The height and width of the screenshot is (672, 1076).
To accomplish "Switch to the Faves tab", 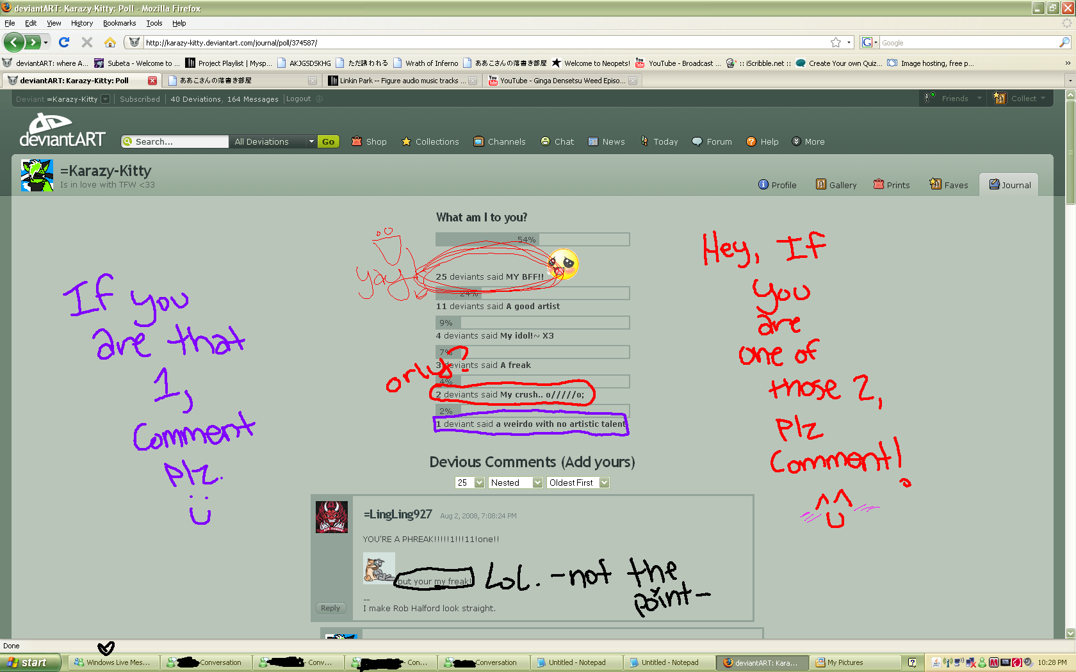I will [949, 185].
